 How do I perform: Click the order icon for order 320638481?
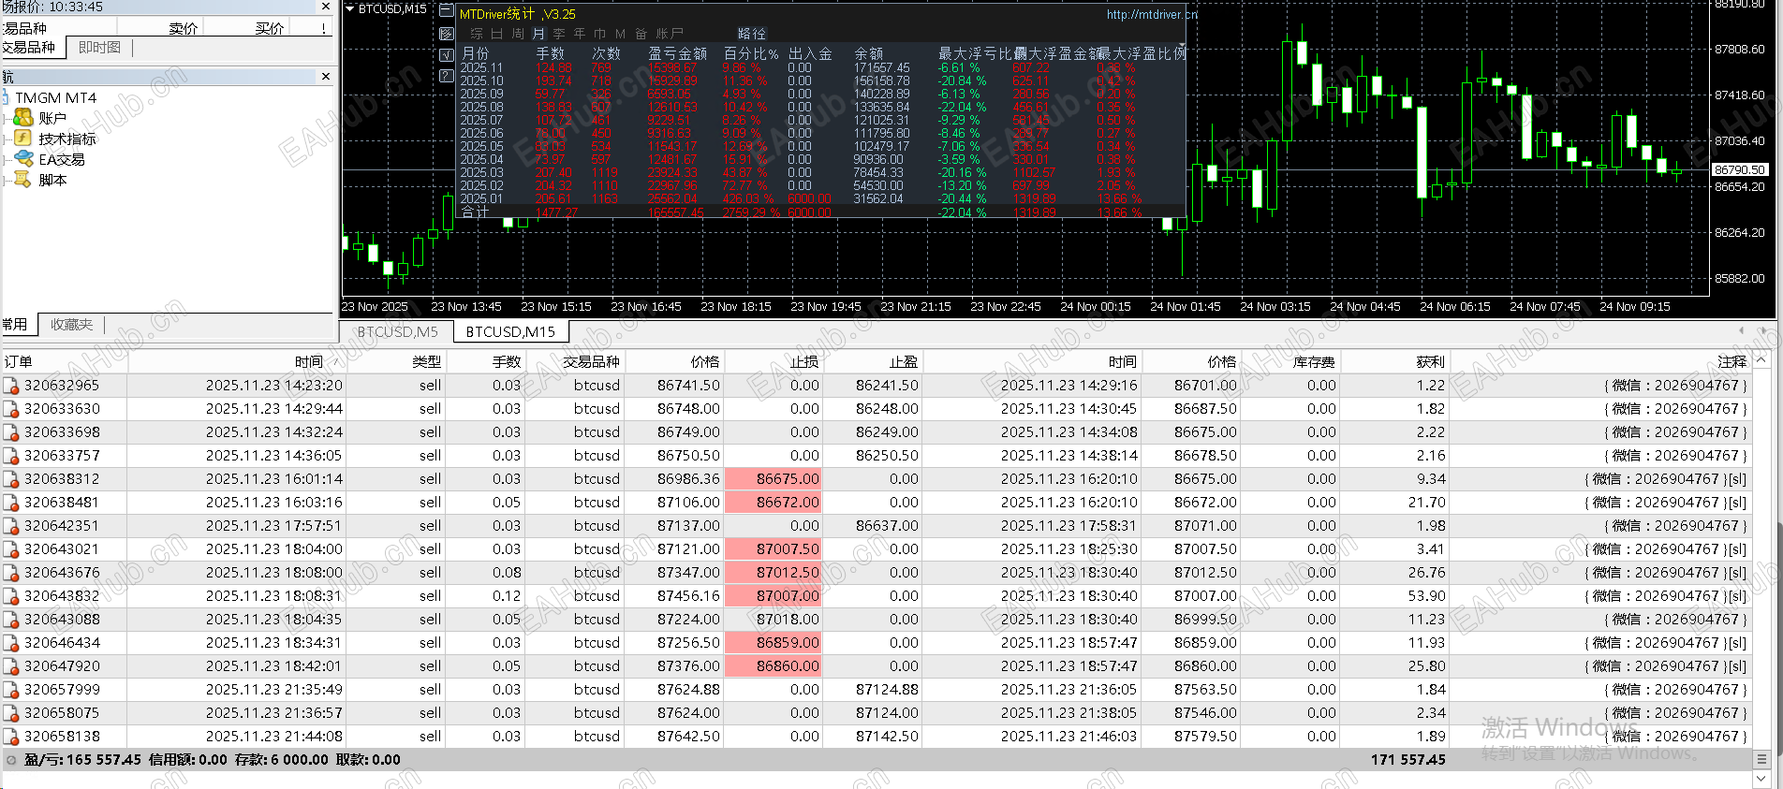pyautogui.click(x=11, y=503)
